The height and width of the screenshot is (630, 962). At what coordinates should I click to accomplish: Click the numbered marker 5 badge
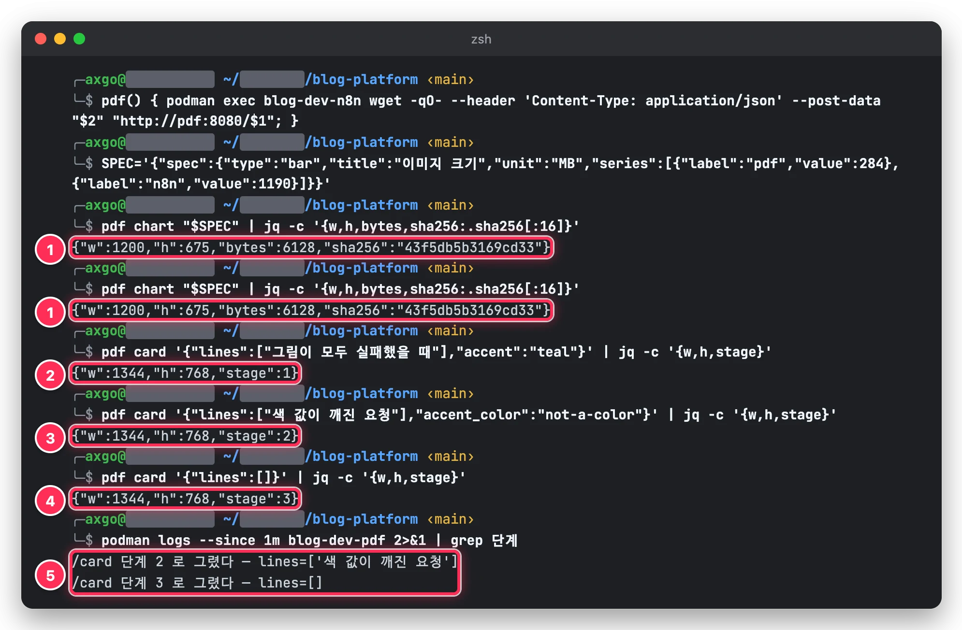click(x=50, y=575)
